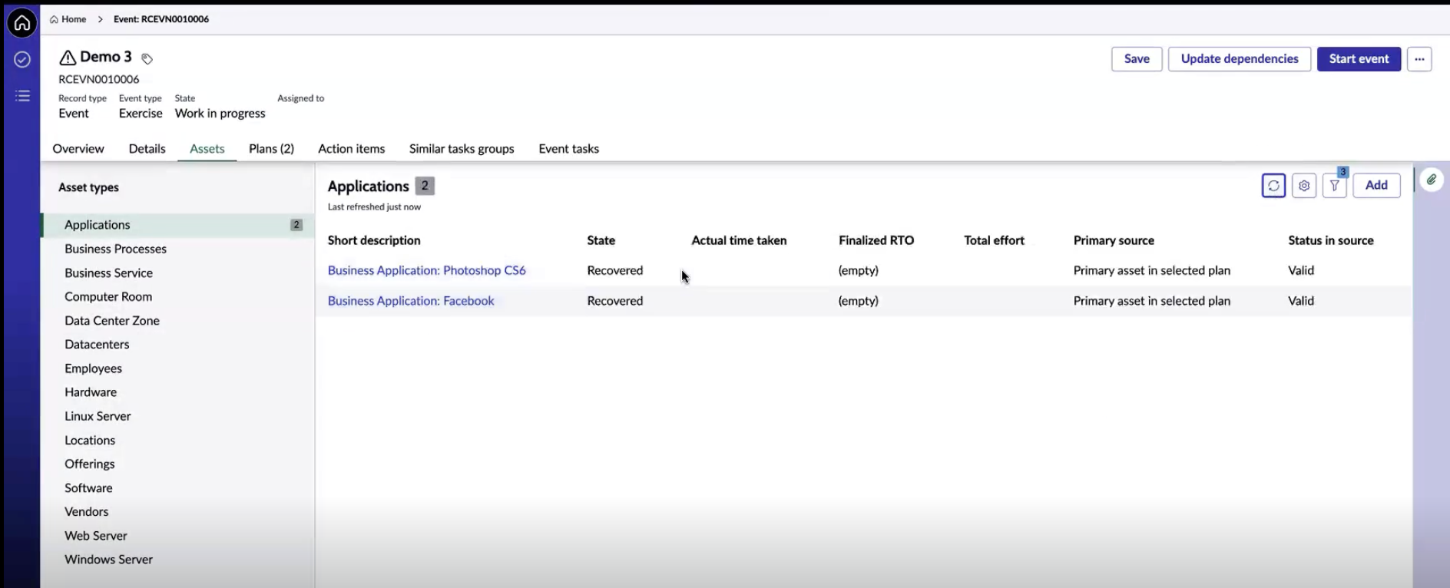The width and height of the screenshot is (1450, 588).
Task: Select Business Processes asset type
Action: [x=178, y=249]
